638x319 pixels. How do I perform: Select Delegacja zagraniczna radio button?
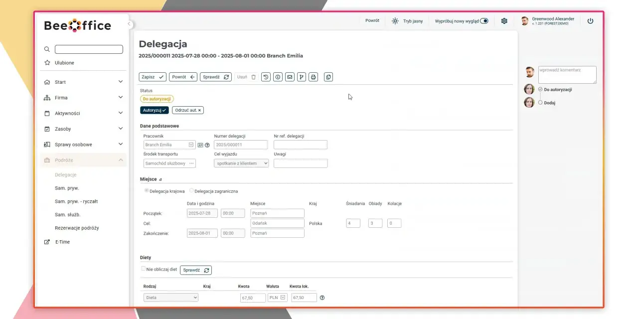tap(191, 190)
